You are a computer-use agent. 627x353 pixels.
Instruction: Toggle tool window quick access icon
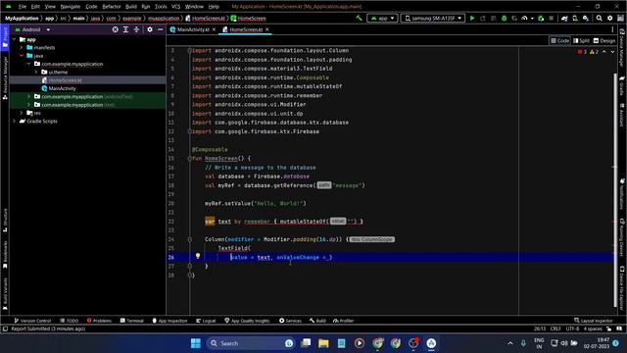(5, 329)
